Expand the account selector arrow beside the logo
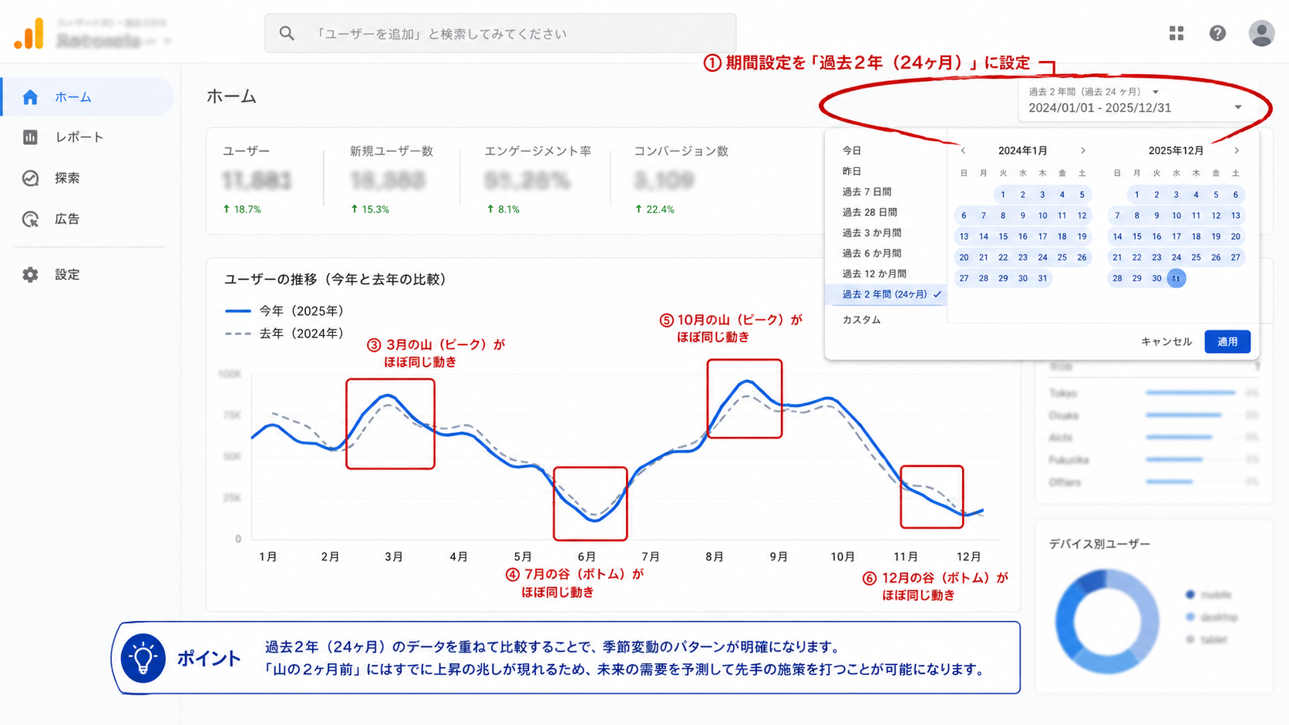 pyautogui.click(x=167, y=41)
